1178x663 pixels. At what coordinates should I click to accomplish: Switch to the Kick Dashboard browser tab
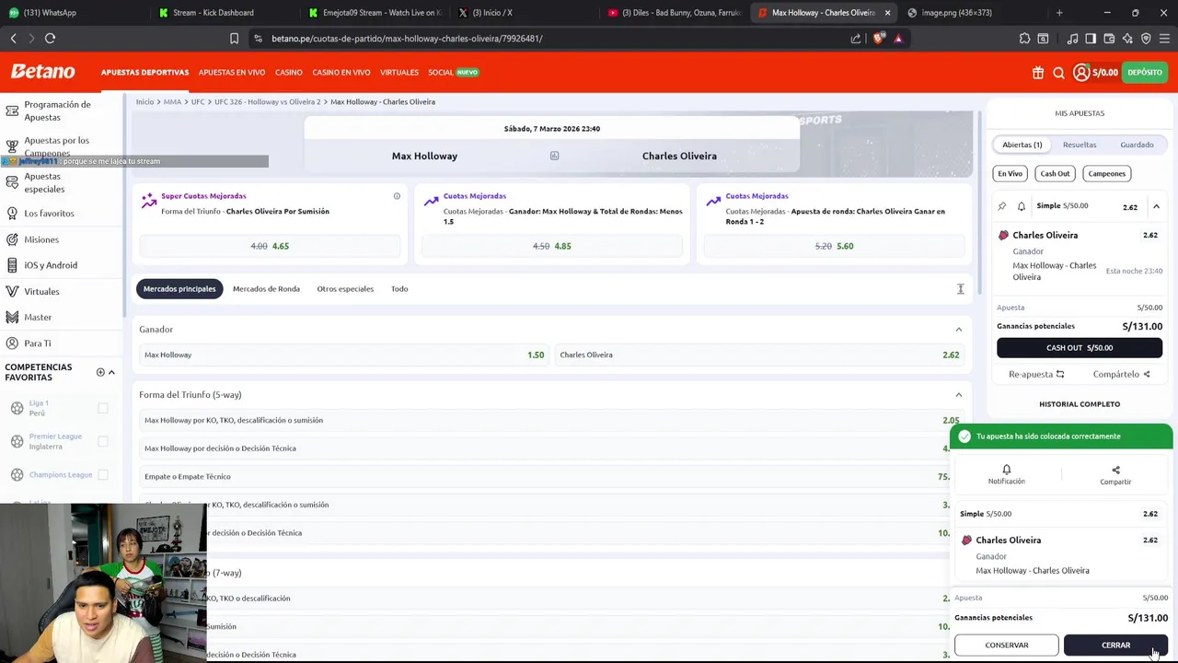(223, 13)
